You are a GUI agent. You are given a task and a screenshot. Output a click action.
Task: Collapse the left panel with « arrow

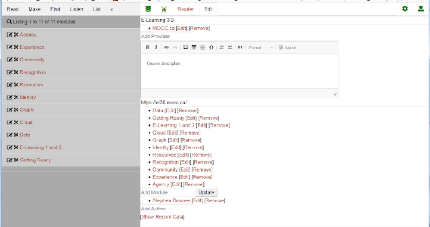(111, 9)
